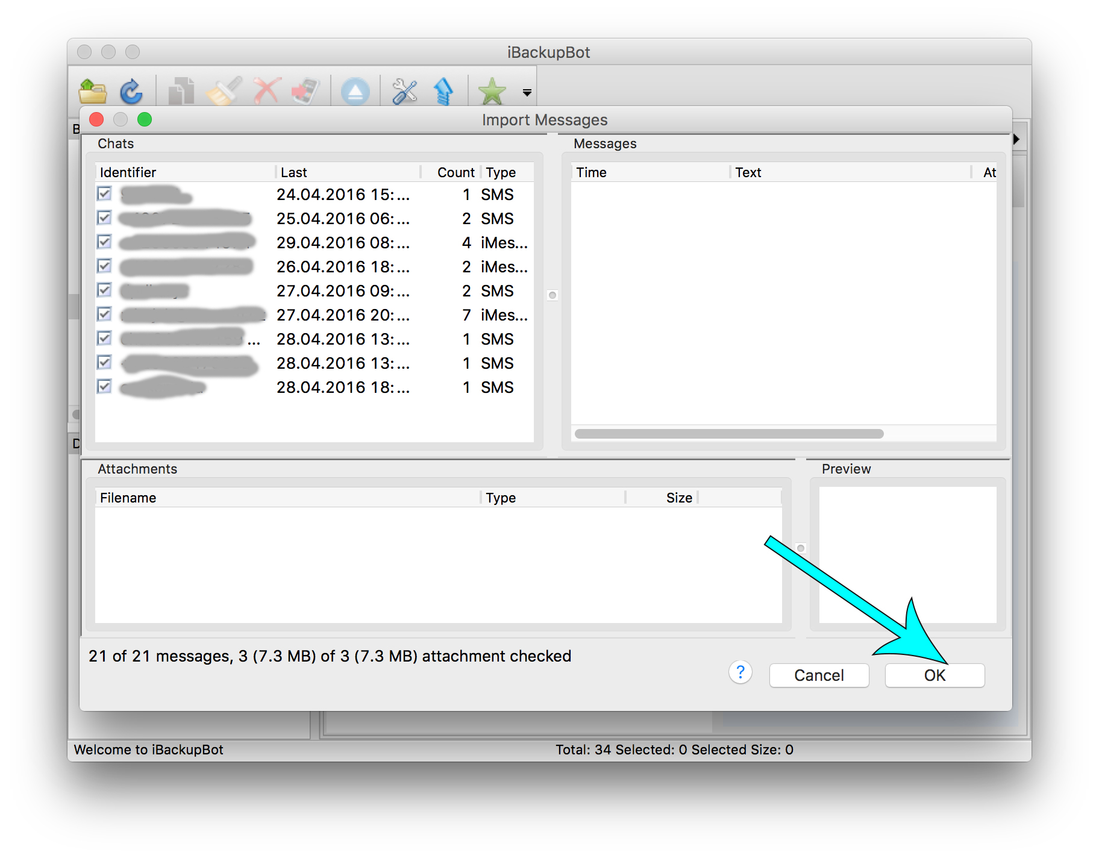The image size is (1099, 858).
Task: Click the green star toolbar icon
Action: (492, 92)
